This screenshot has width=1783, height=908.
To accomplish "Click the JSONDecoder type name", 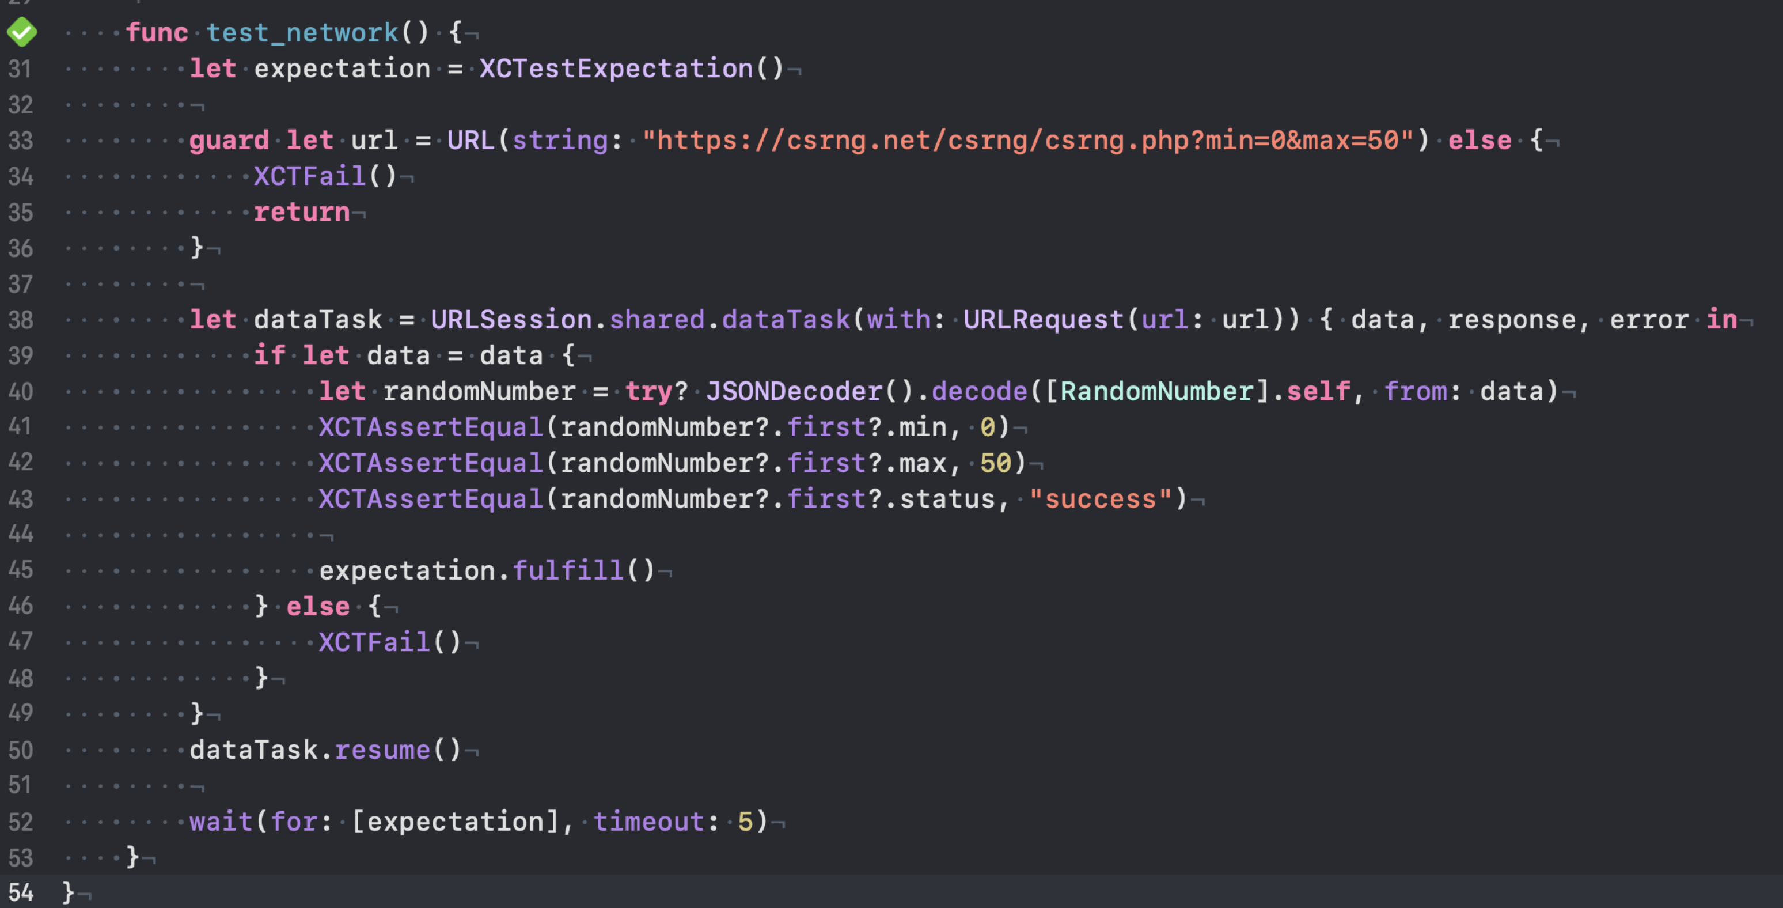I will (794, 391).
